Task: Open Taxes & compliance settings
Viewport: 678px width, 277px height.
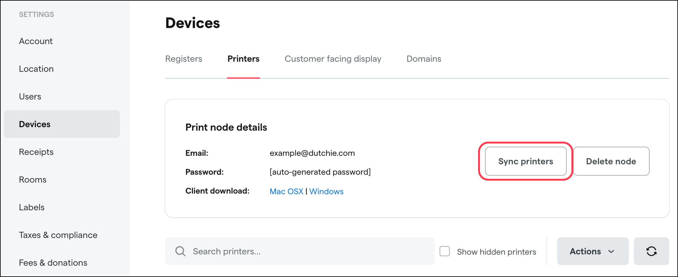Action: click(x=58, y=235)
